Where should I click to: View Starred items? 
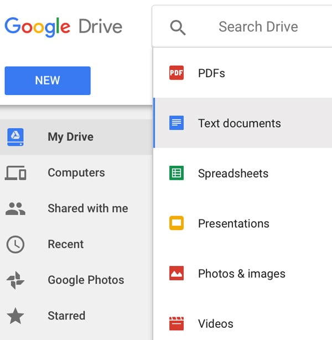[76, 316]
